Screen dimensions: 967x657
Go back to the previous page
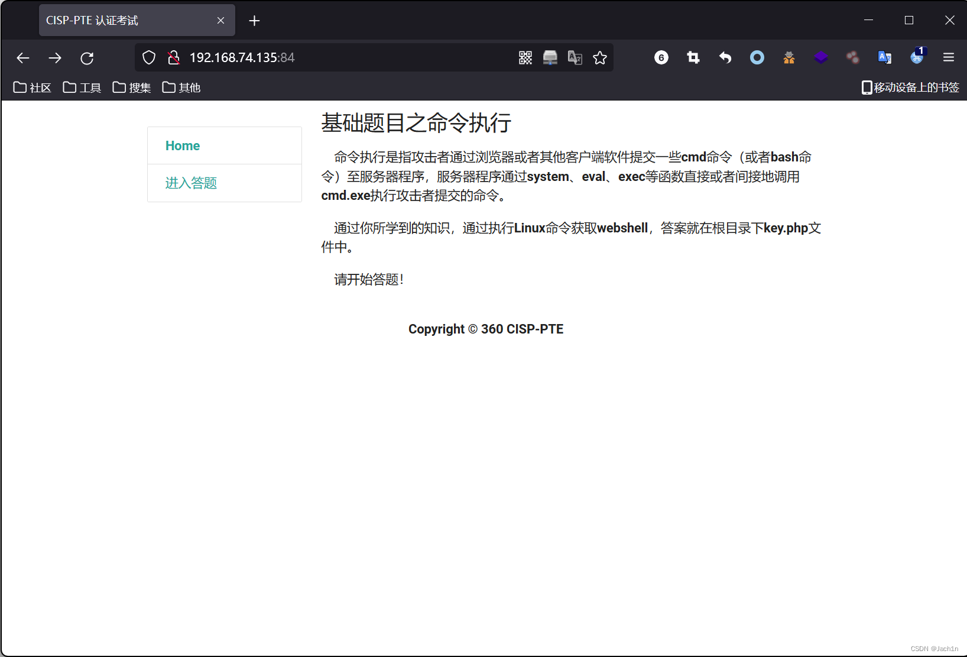[23, 58]
